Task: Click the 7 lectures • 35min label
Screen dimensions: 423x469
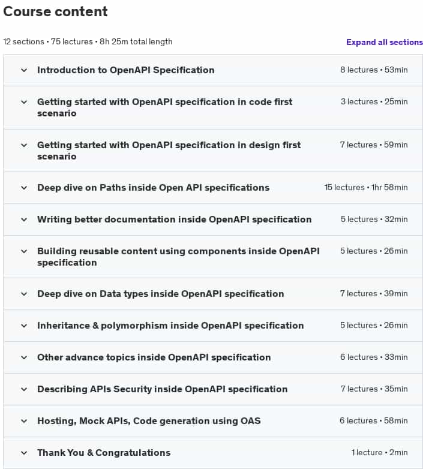Action: click(374, 389)
